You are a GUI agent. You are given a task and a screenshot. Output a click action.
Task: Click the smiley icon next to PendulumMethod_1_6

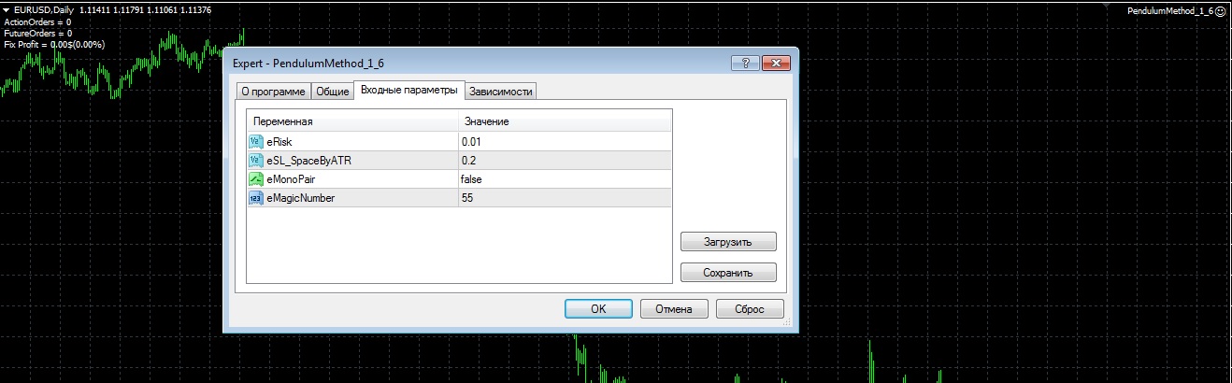click(x=1221, y=10)
